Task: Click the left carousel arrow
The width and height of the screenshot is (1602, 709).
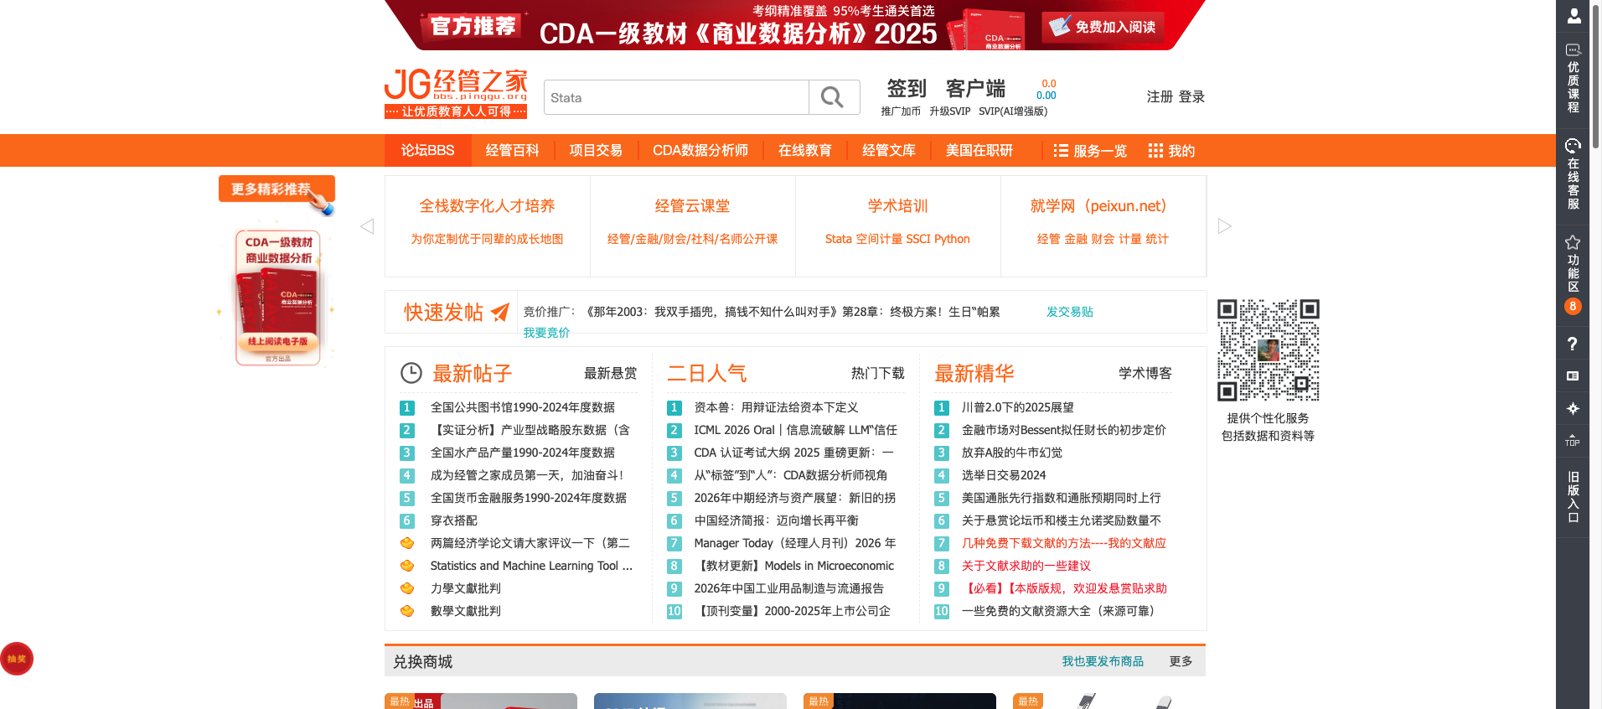Action: click(x=367, y=226)
